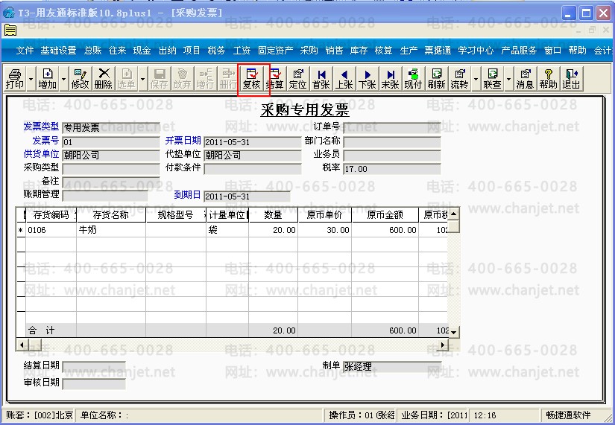The height and width of the screenshot is (425, 615).
Task: Click the 现付 (pay now) toolbar icon
Action: pyautogui.click(x=413, y=78)
